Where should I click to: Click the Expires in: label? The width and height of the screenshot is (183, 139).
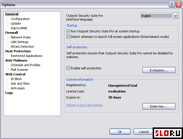pos(73,97)
